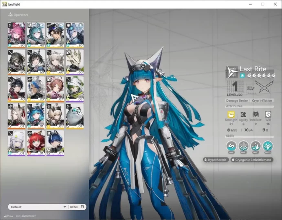Open the locked Hypothermia talent
Image resolution: width=282 pixels, height=220 pixels.
[x=216, y=160]
